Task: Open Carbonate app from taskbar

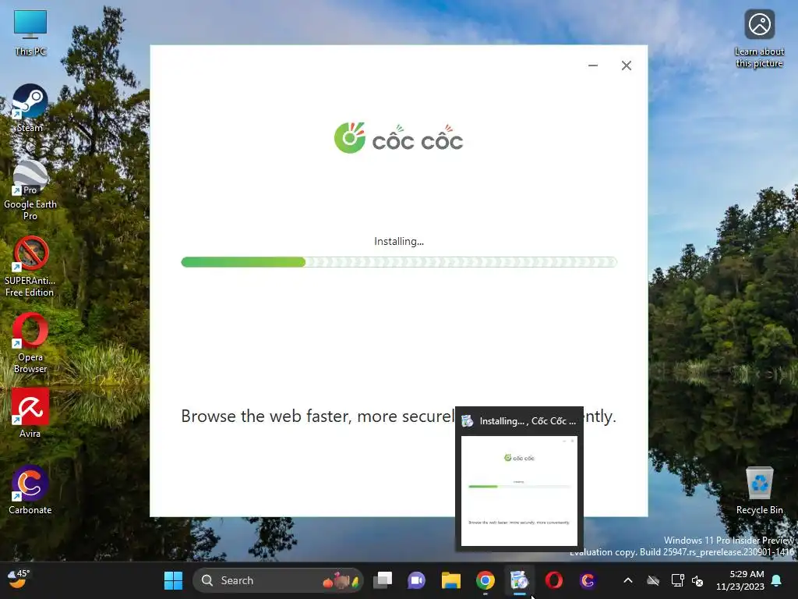Action: point(588,580)
